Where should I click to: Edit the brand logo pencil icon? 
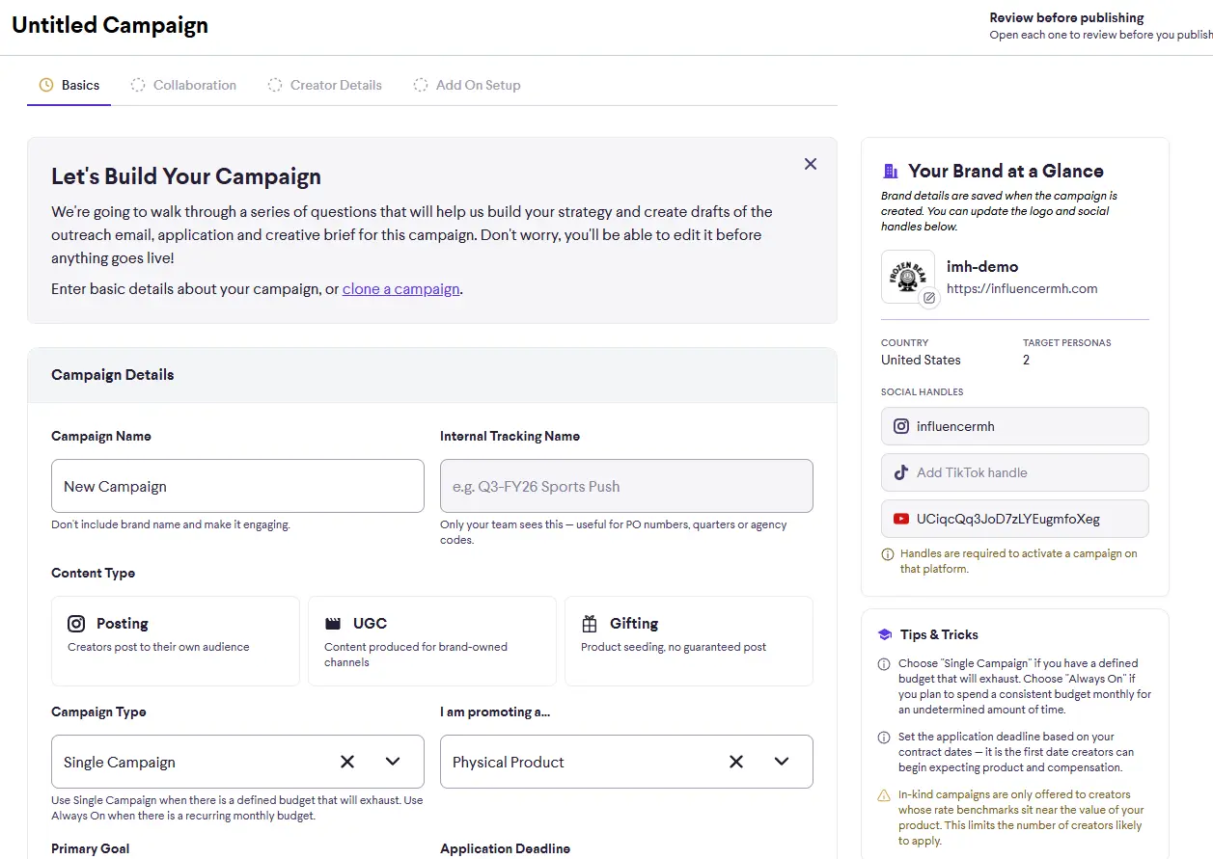(928, 298)
